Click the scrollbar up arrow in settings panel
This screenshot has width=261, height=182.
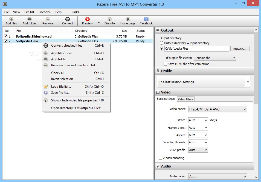pyautogui.click(x=256, y=30)
